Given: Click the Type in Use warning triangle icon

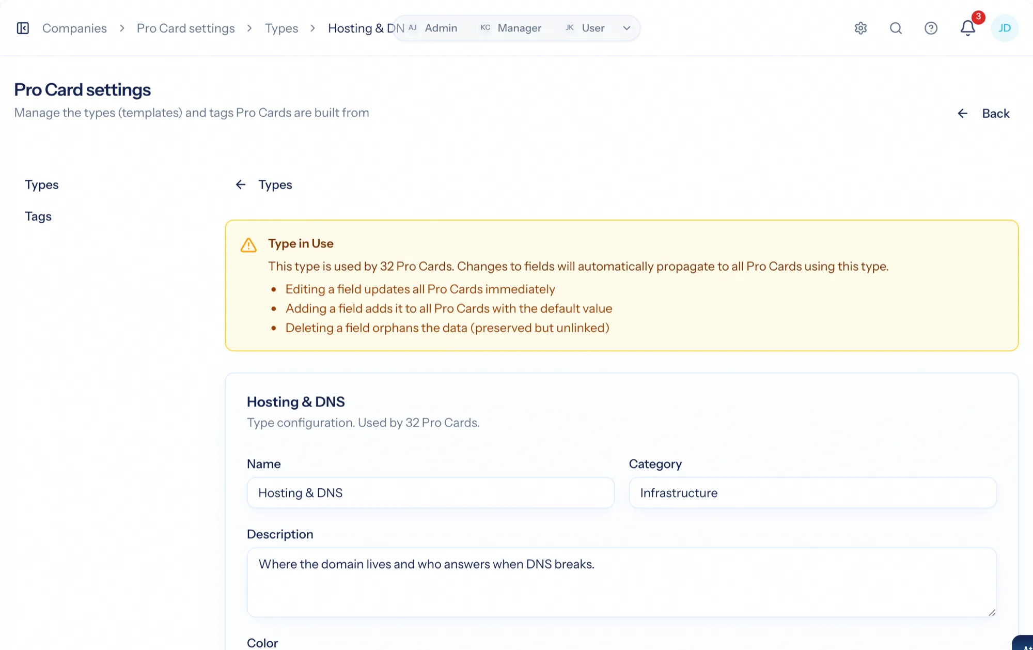Looking at the screenshot, I should pyautogui.click(x=248, y=245).
